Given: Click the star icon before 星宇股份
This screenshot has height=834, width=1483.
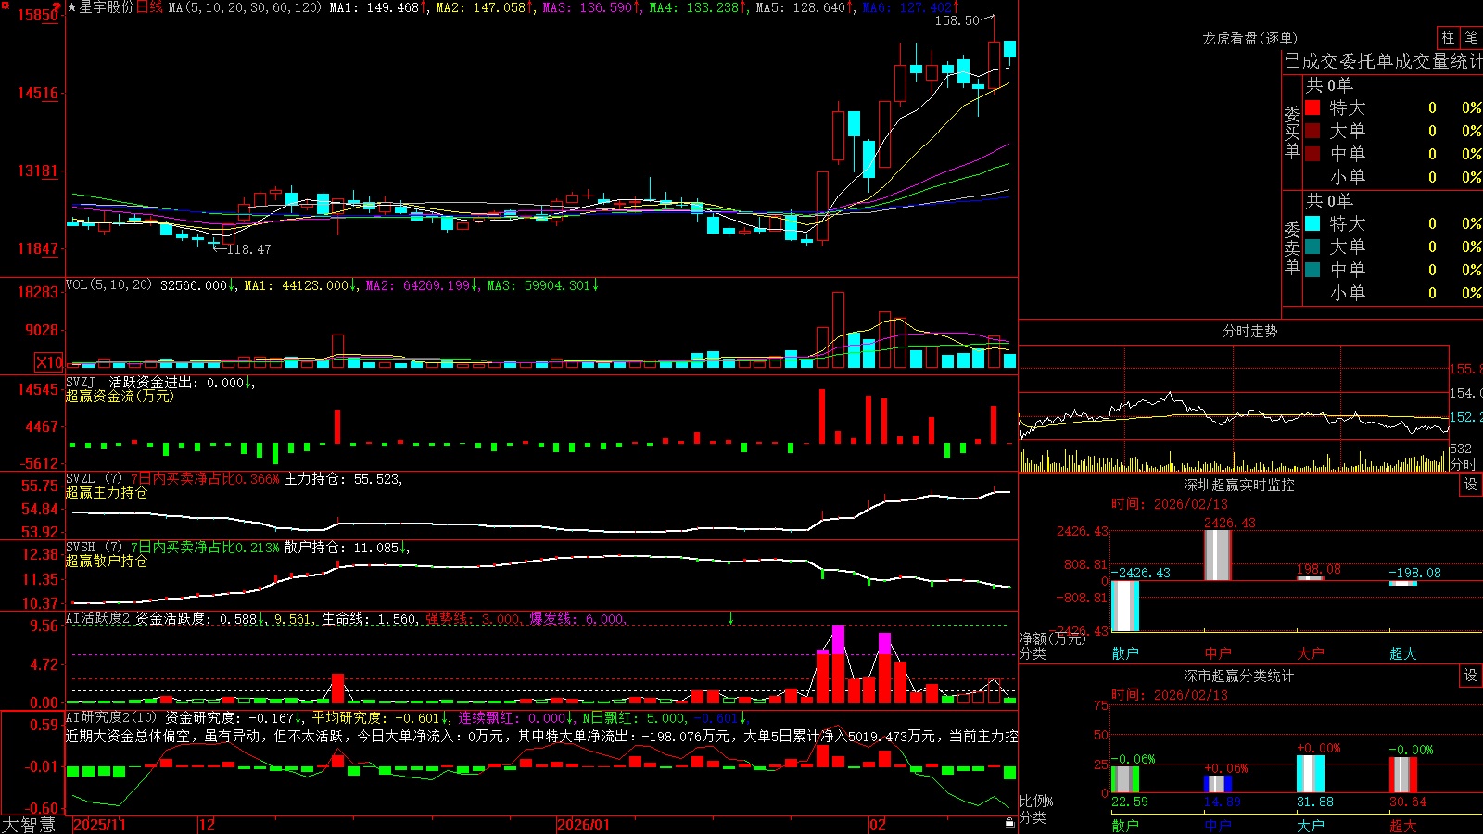Looking at the screenshot, I should 71,7.
